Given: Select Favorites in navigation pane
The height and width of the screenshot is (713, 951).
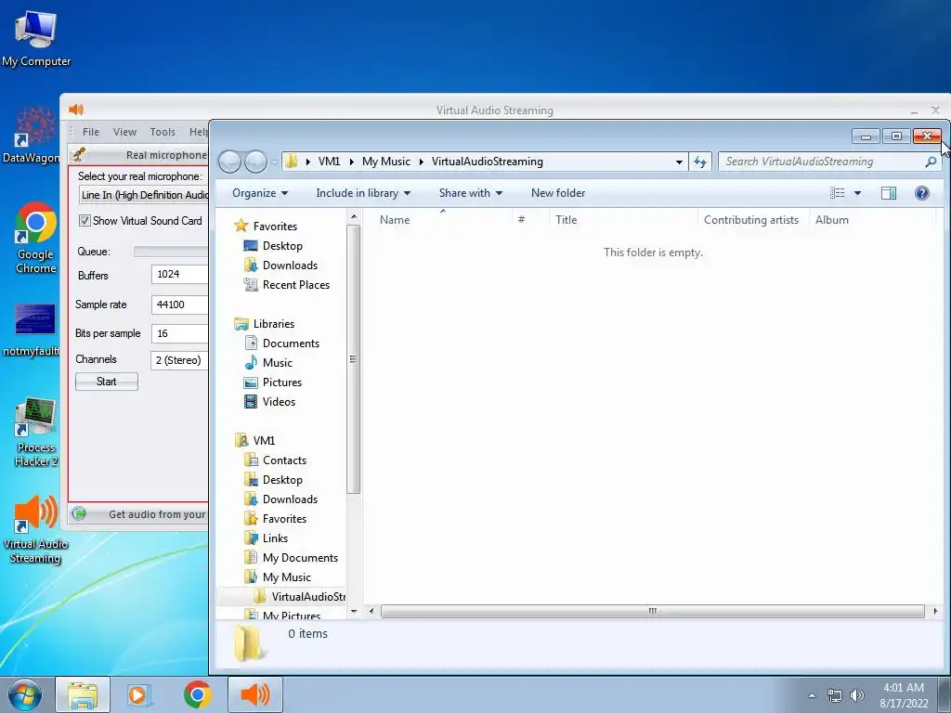Looking at the screenshot, I should [267, 226].
